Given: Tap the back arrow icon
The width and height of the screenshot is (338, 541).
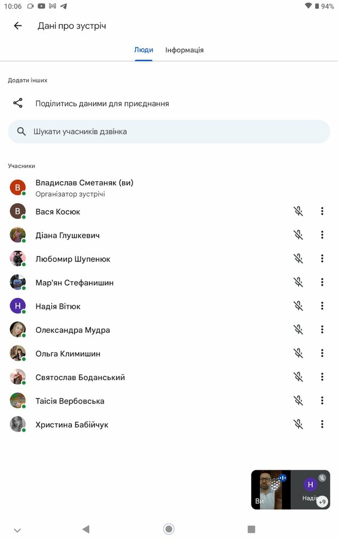Looking at the screenshot, I should coord(18,26).
